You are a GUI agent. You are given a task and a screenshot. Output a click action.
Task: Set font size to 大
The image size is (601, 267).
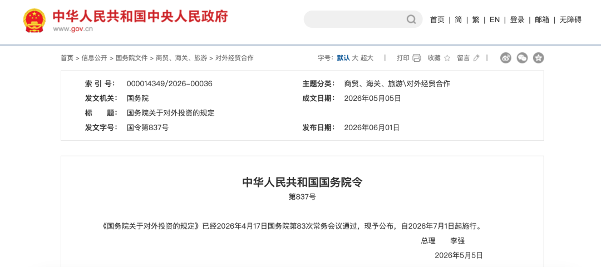pos(355,58)
